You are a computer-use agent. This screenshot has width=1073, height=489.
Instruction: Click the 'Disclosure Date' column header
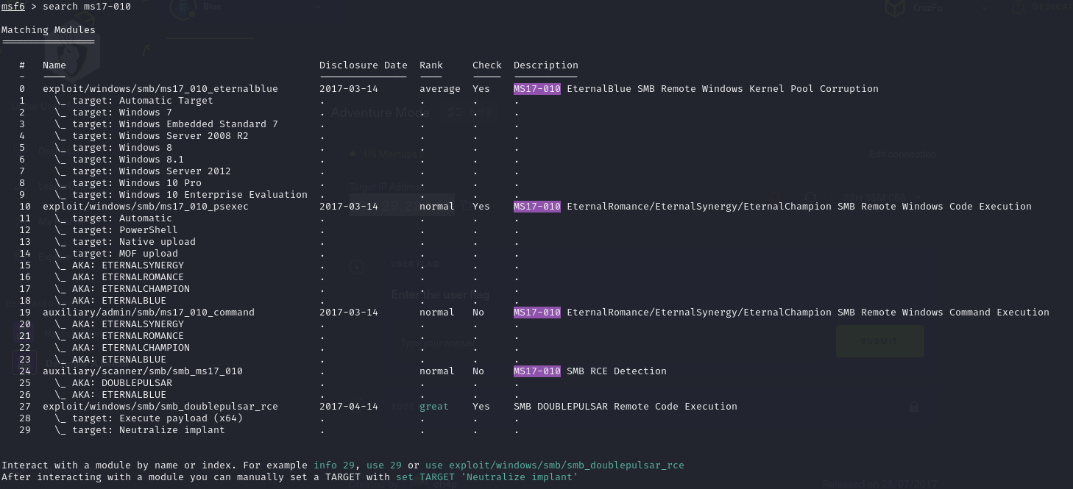(x=363, y=65)
